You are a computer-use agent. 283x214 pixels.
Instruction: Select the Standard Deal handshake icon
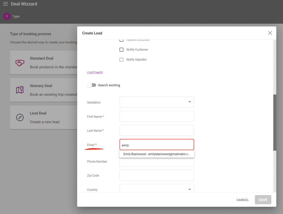click(20, 62)
